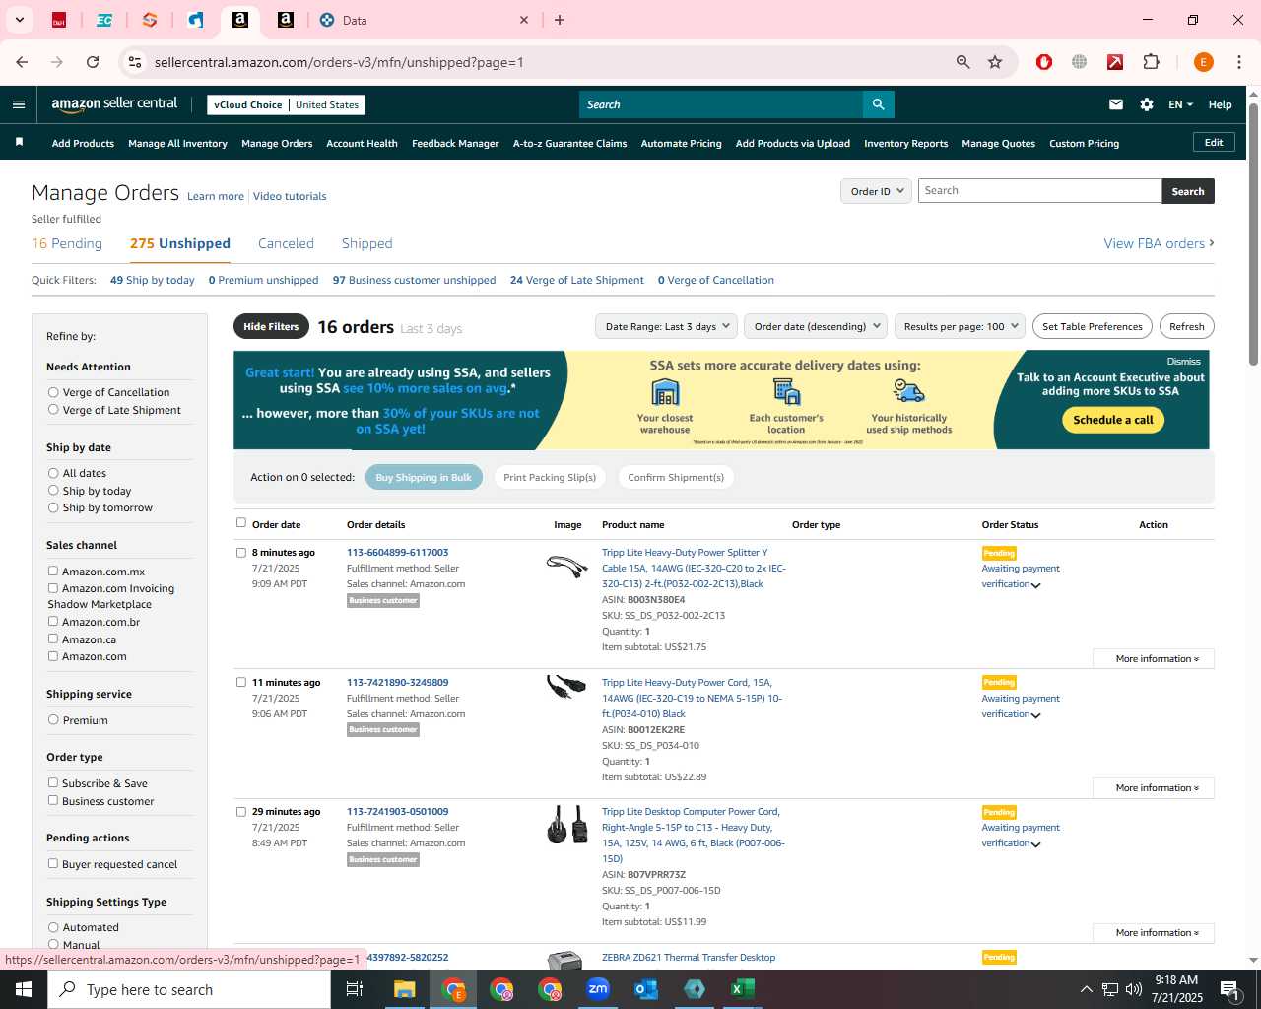
Task: Open the browser extensions puzzle icon
Action: pos(1151,62)
